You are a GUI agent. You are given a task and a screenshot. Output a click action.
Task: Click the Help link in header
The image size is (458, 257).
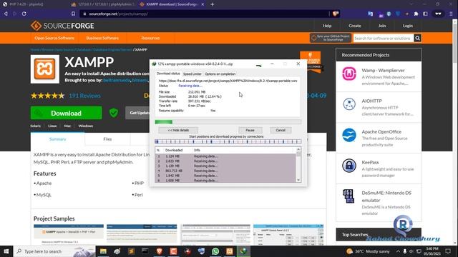pos(327,26)
